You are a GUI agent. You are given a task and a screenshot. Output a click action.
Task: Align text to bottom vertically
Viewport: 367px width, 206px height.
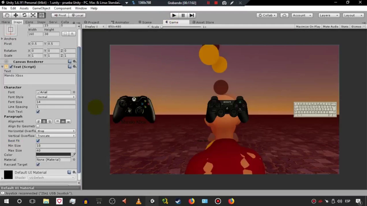(68, 121)
